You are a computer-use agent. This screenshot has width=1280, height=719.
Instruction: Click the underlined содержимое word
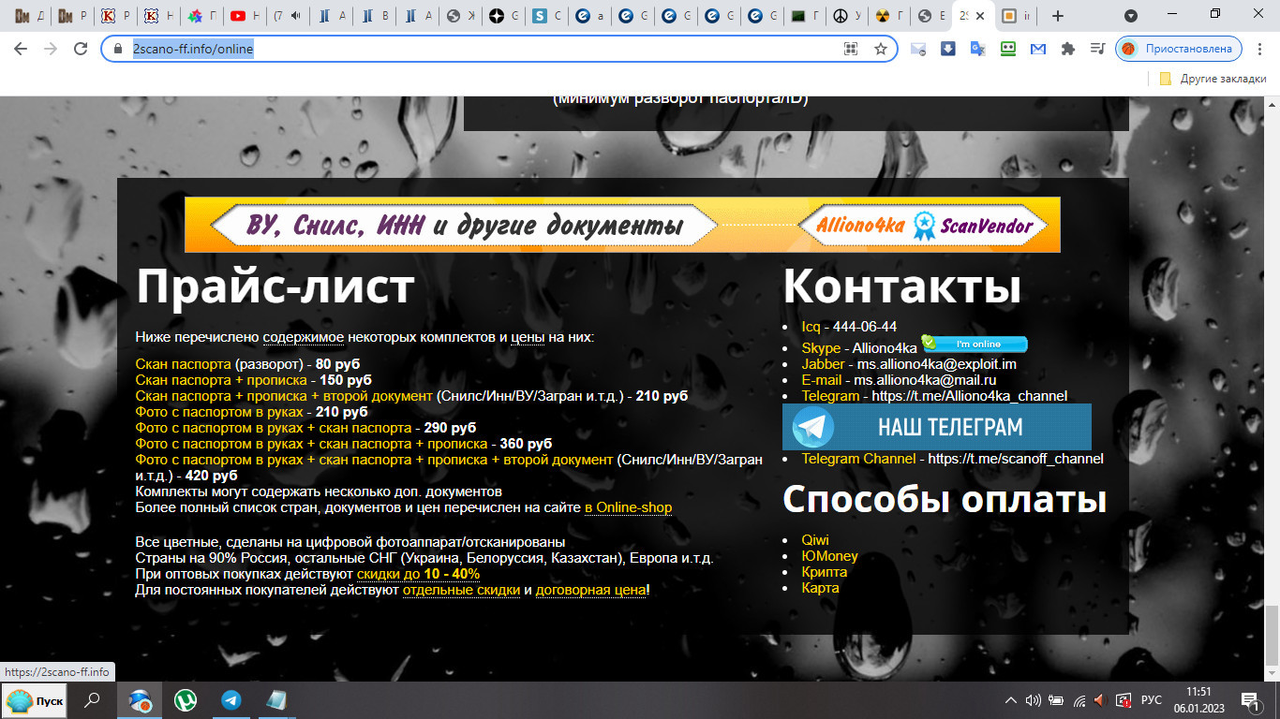coord(304,337)
